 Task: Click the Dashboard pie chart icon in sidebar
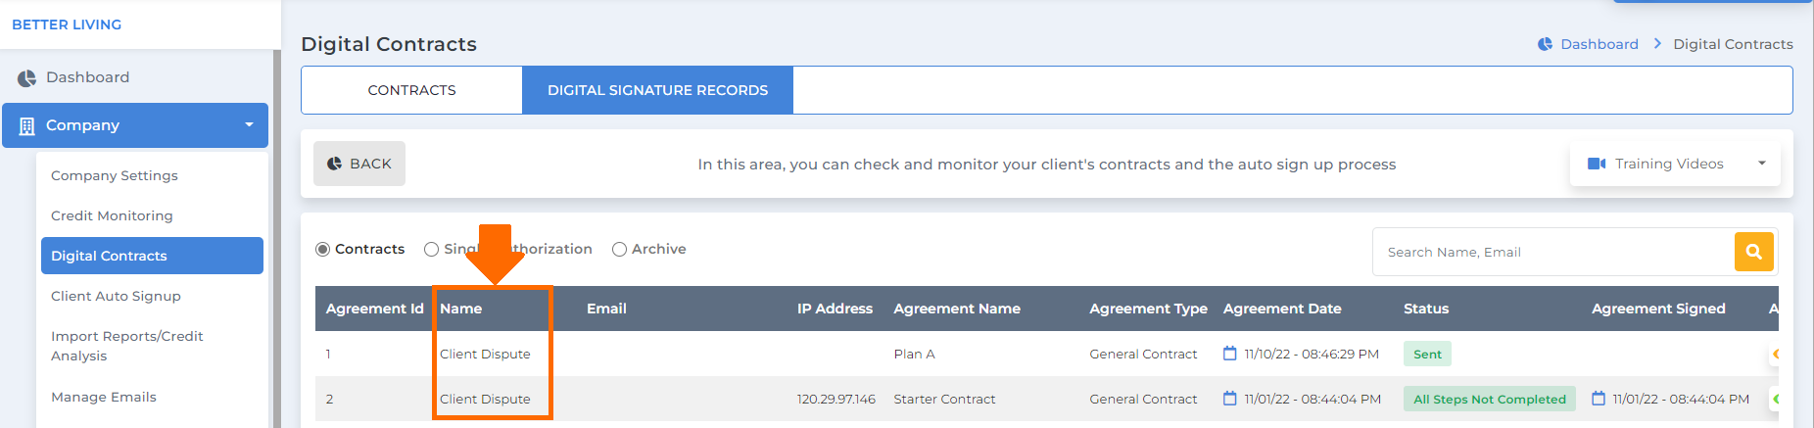point(26,78)
